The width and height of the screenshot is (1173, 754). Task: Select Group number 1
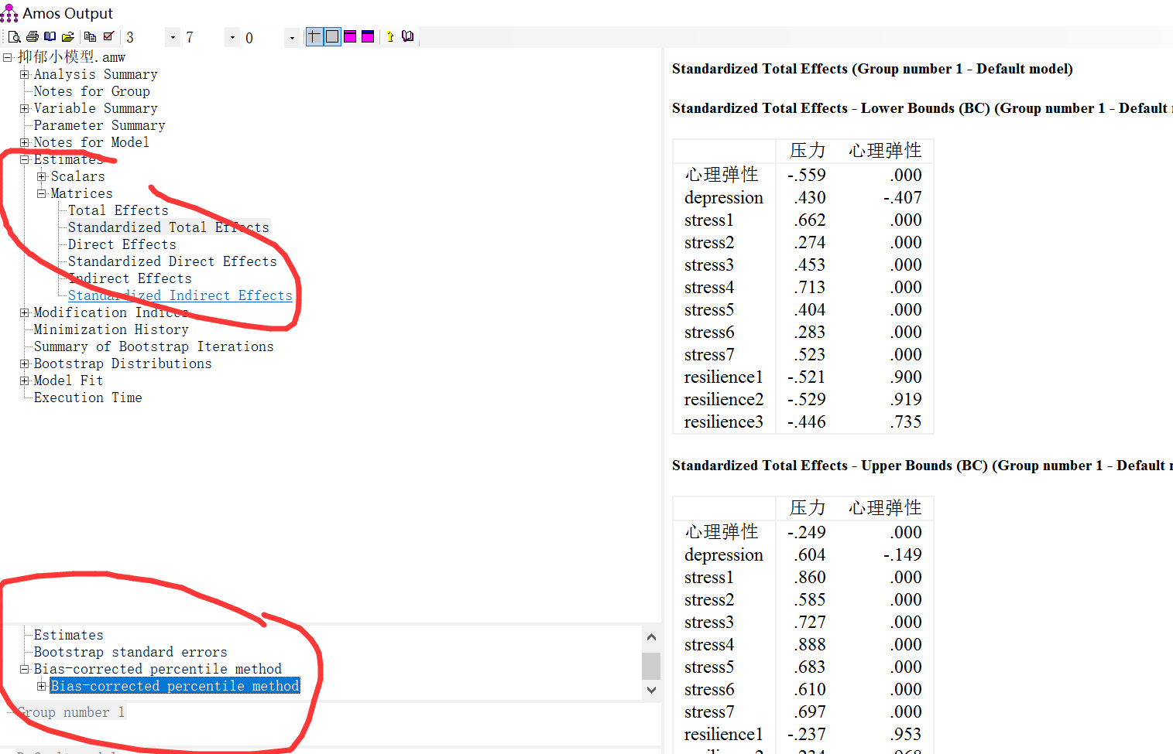70,712
